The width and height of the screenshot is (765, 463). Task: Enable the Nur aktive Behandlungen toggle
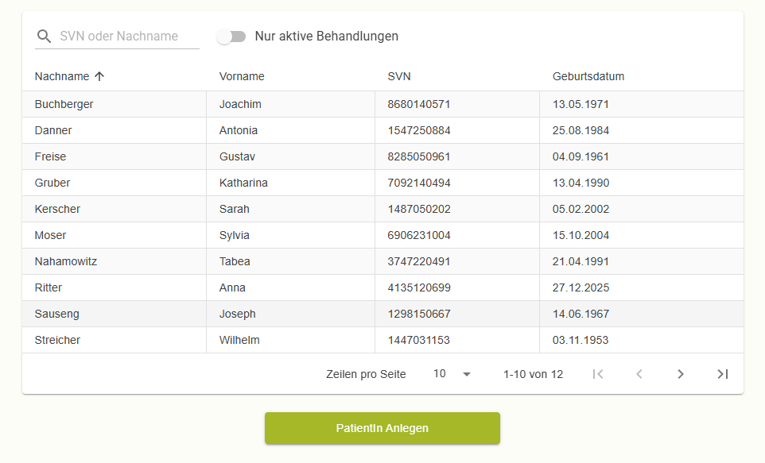(231, 36)
